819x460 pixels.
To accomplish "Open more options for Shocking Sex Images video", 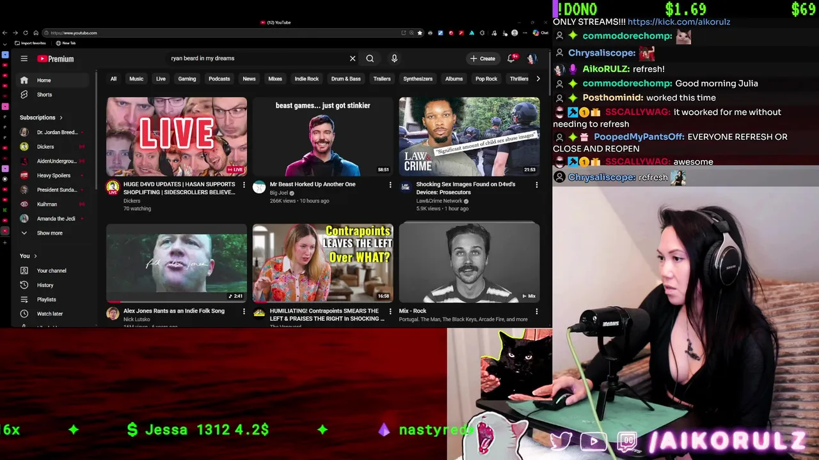I will (x=537, y=185).
